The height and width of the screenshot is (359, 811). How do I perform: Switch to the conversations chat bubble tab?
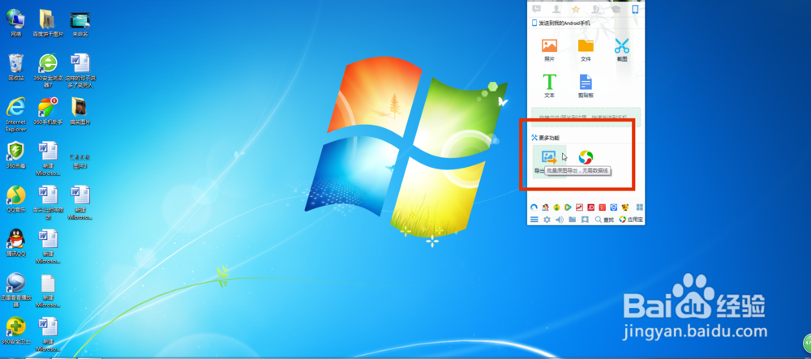pyautogui.click(x=536, y=9)
